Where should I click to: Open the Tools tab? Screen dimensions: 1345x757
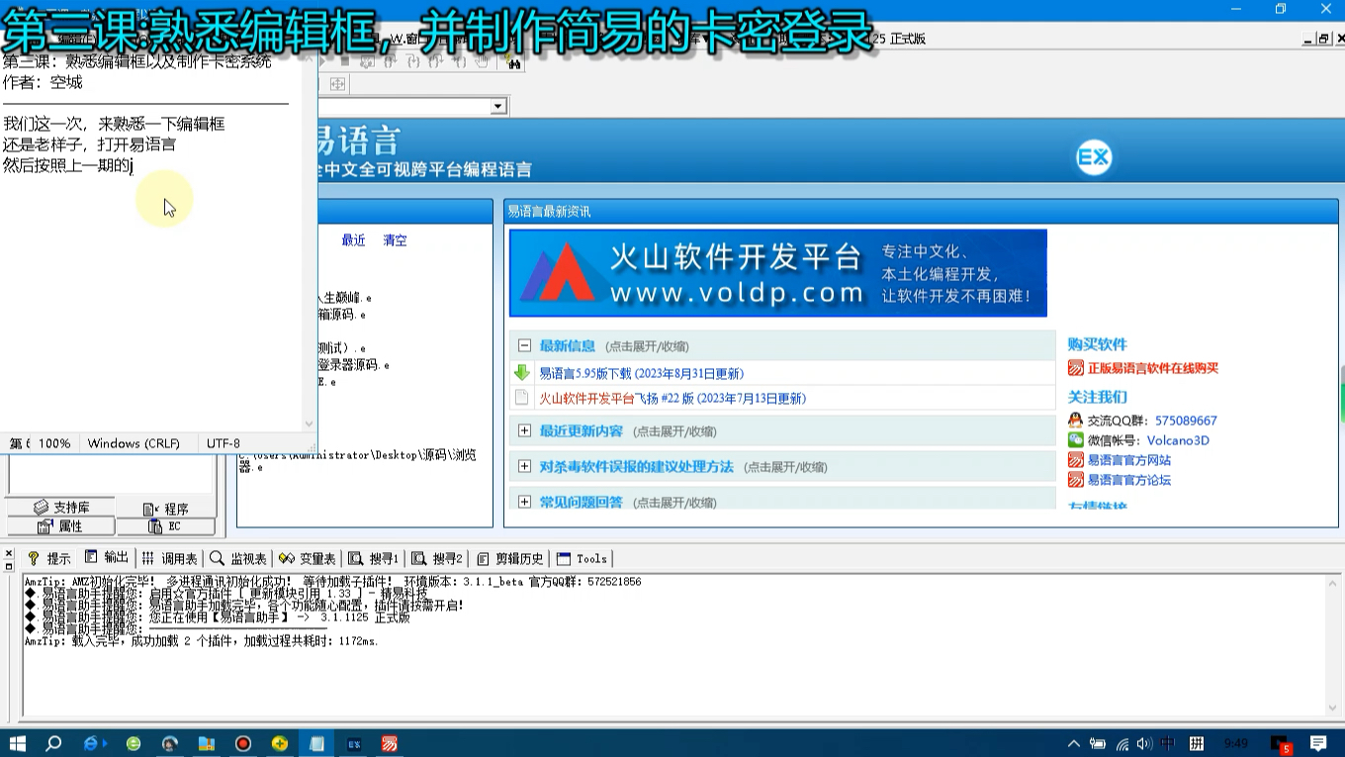tap(582, 558)
